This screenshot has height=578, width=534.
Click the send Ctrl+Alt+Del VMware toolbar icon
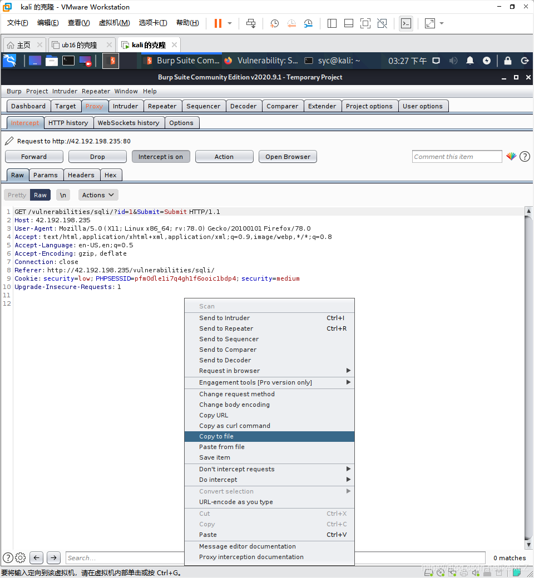click(251, 23)
